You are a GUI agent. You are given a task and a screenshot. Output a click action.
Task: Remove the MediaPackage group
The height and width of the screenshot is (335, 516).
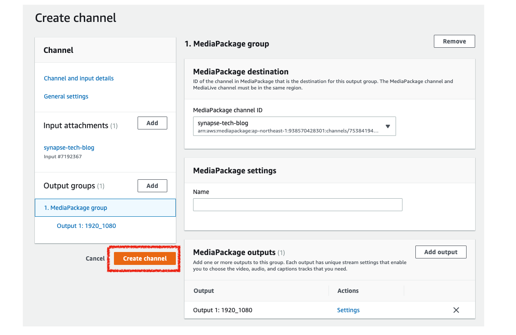click(x=454, y=41)
